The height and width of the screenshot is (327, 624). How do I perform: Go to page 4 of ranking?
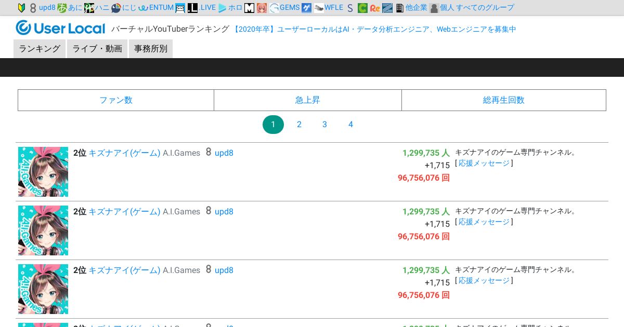click(x=350, y=125)
